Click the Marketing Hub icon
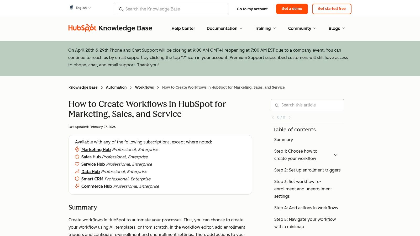The width and height of the screenshot is (420, 236). pyautogui.click(x=77, y=149)
